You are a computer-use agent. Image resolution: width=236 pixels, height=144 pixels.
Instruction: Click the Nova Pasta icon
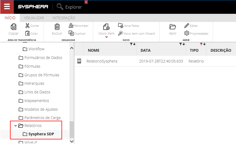pos(121,25)
